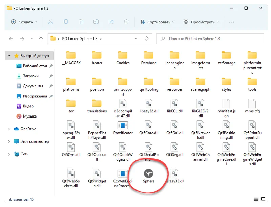Image resolution: width=271 pixels, height=207 pixels.
Task: Click the Cut scissors icon
Action: [50, 22]
